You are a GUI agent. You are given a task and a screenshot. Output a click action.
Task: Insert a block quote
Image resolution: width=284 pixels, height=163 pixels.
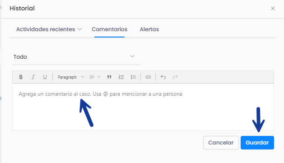[x=109, y=77]
